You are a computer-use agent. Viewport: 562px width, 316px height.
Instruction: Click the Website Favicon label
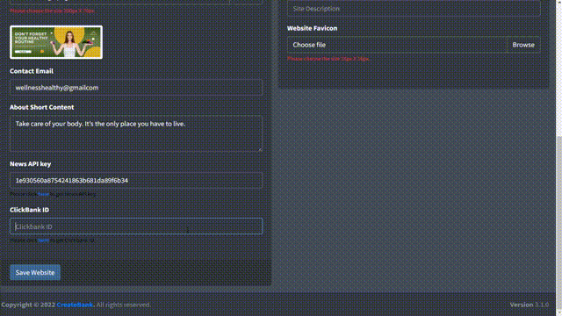(313, 28)
